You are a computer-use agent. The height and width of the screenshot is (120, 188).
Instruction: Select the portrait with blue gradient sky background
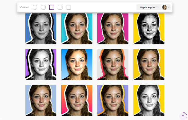(x=77, y=64)
